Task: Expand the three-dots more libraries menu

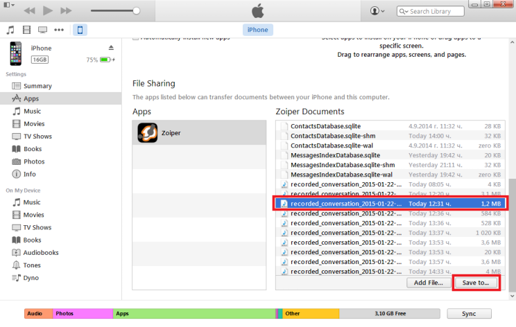Action: (x=60, y=30)
